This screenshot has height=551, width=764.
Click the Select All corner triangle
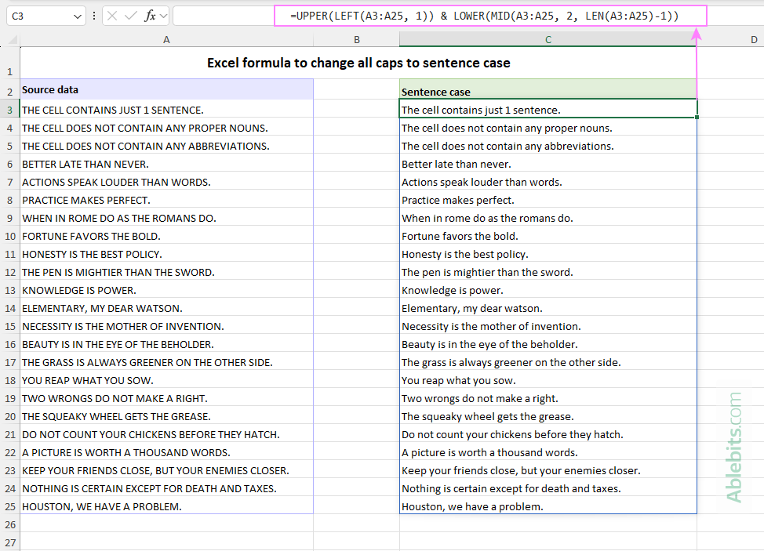click(x=13, y=40)
